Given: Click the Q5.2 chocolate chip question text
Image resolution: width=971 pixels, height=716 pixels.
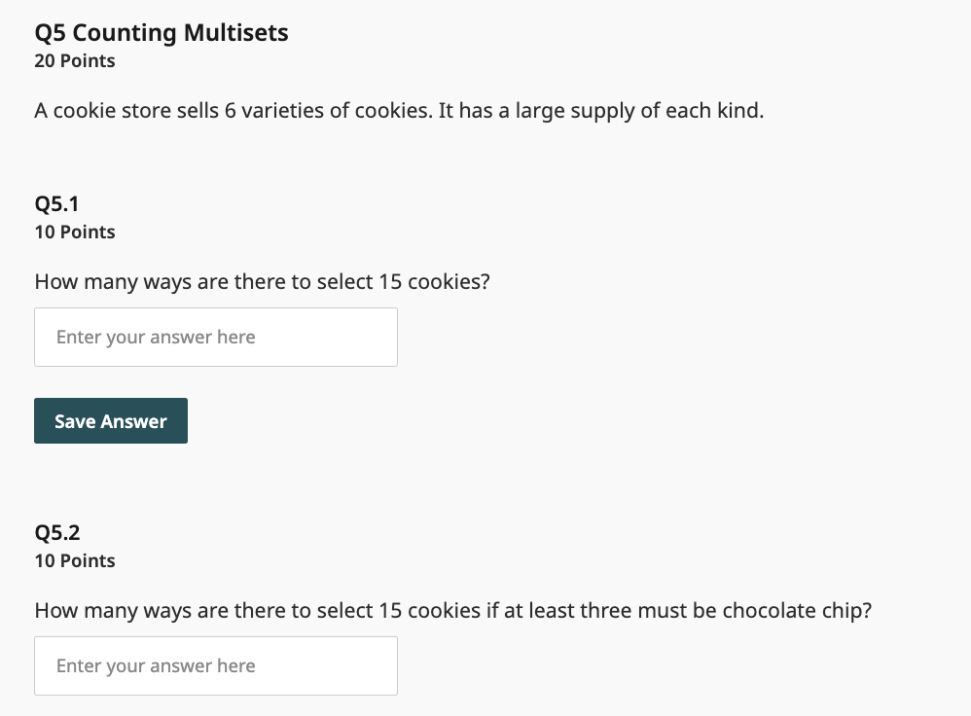Looking at the screenshot, I should (x=452, y=611).
